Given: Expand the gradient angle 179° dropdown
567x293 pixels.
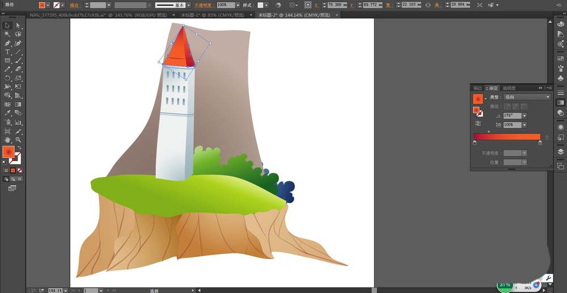Looking at the screenshot, I should (524, 116).
